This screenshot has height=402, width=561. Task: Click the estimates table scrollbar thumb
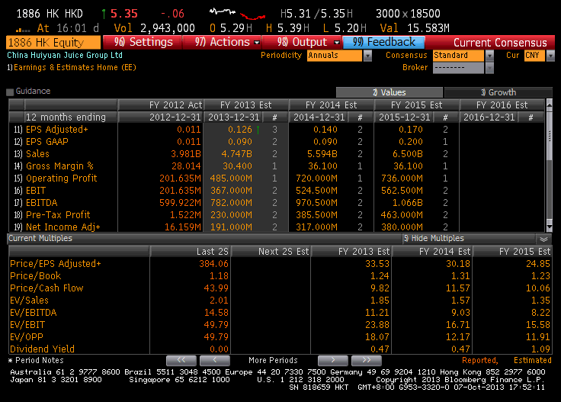pyautogui.click(x=550, y=136)
